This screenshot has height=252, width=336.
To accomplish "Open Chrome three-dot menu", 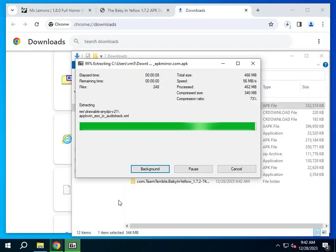I will tap(323, 24).
